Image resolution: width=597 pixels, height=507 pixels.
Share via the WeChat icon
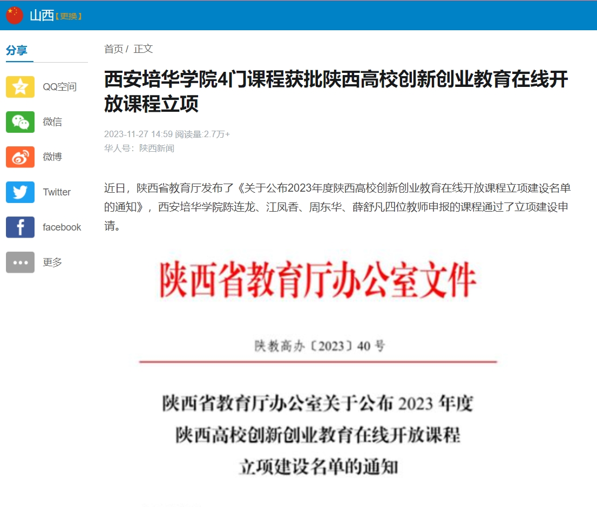[20, 122]
